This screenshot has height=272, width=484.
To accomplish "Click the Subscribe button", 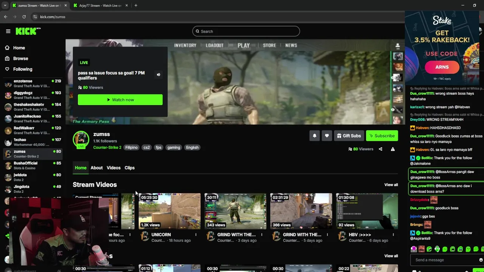I will [382, 136].
